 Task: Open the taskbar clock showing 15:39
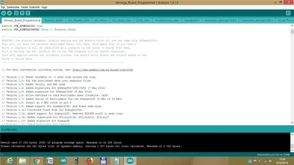tap(282, 161)
